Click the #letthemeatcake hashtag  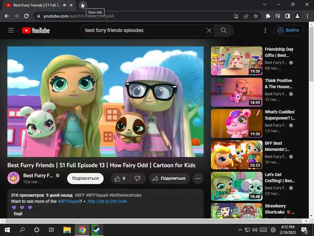125,195
